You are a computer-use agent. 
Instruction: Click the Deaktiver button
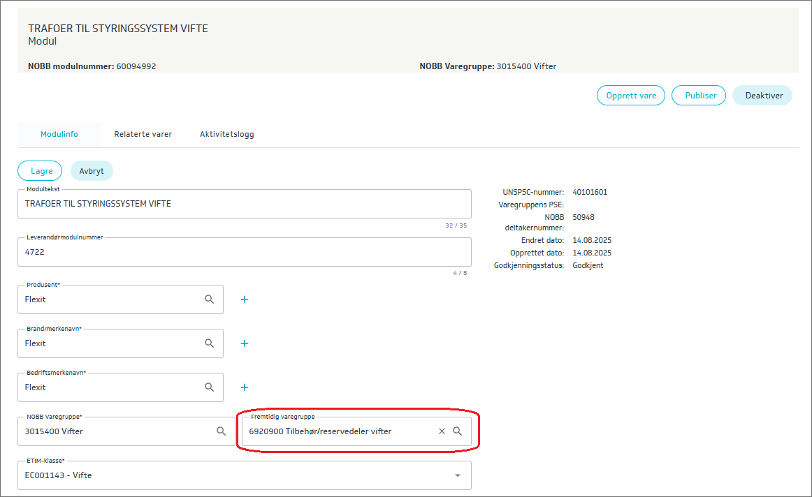[762, 96]
